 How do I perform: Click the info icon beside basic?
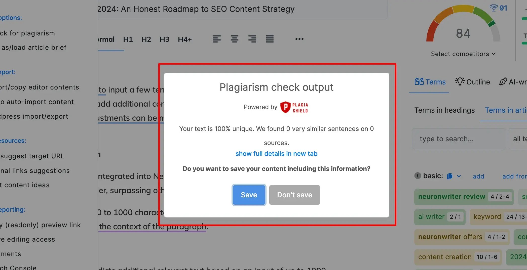[x=418, y=176]
